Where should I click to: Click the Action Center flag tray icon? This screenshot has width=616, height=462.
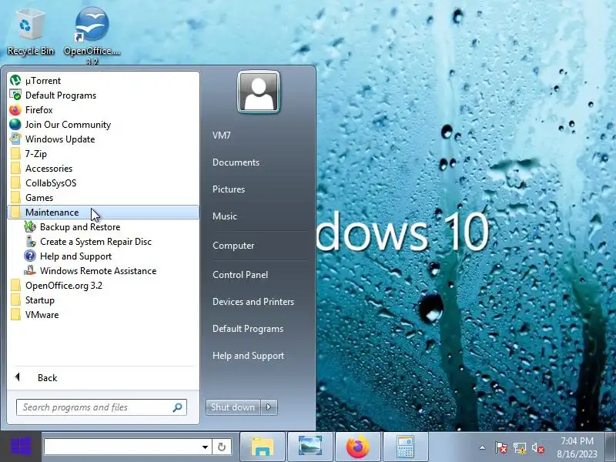pyautogui.click(x=501, y=448)
